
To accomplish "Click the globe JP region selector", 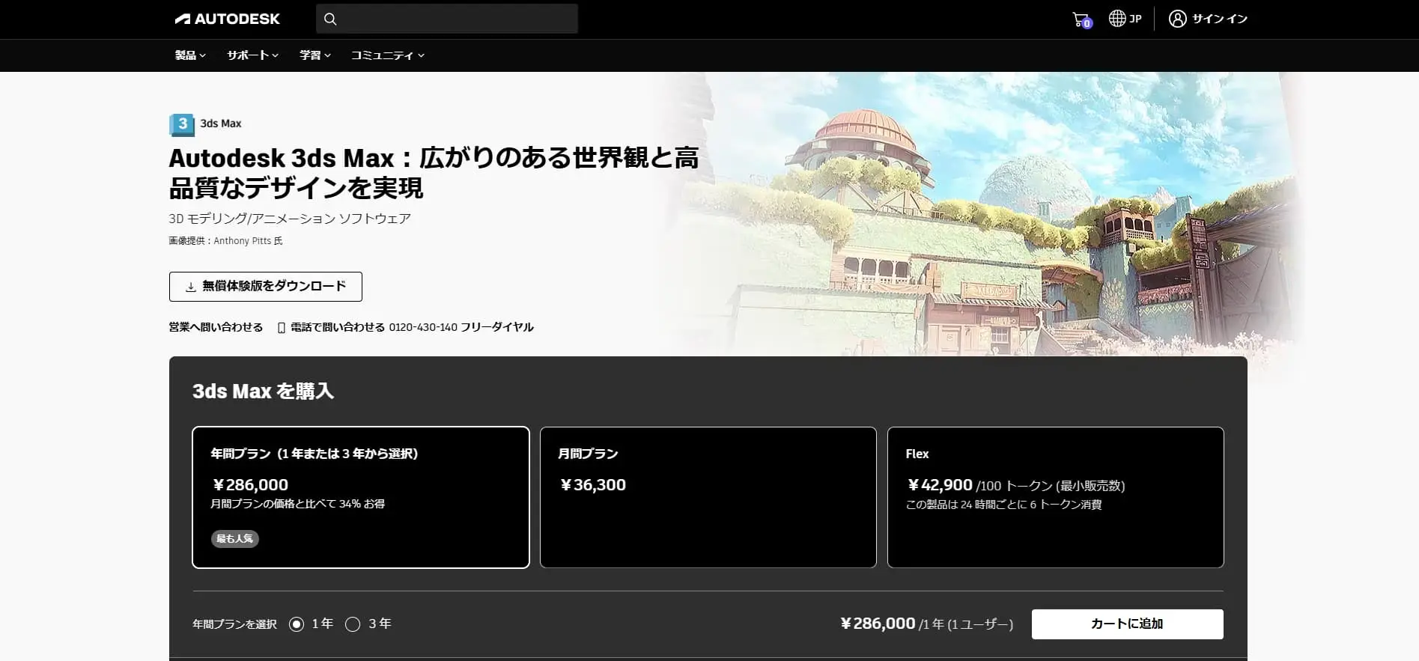I will tap(1125, 19).
